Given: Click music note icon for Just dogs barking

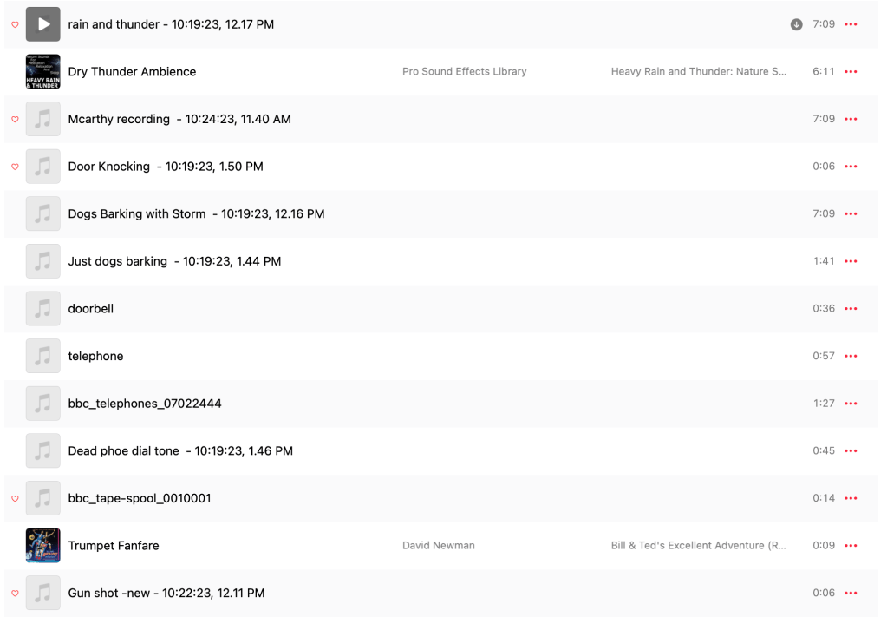Looking at the screenshot, I should 42,261.
